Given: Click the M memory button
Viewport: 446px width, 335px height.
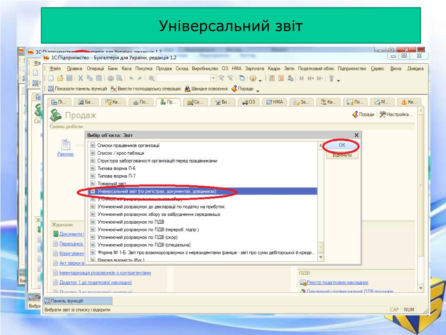Looking at the screenshot, I should (302, 78).
